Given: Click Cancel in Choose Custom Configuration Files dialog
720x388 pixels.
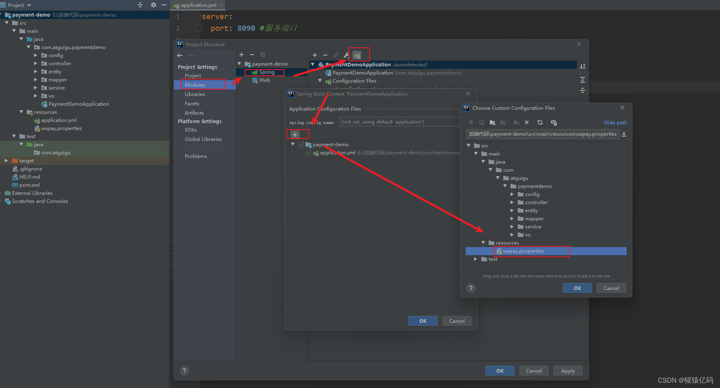Looking at the screenshot, I should [x=611, y=288].
